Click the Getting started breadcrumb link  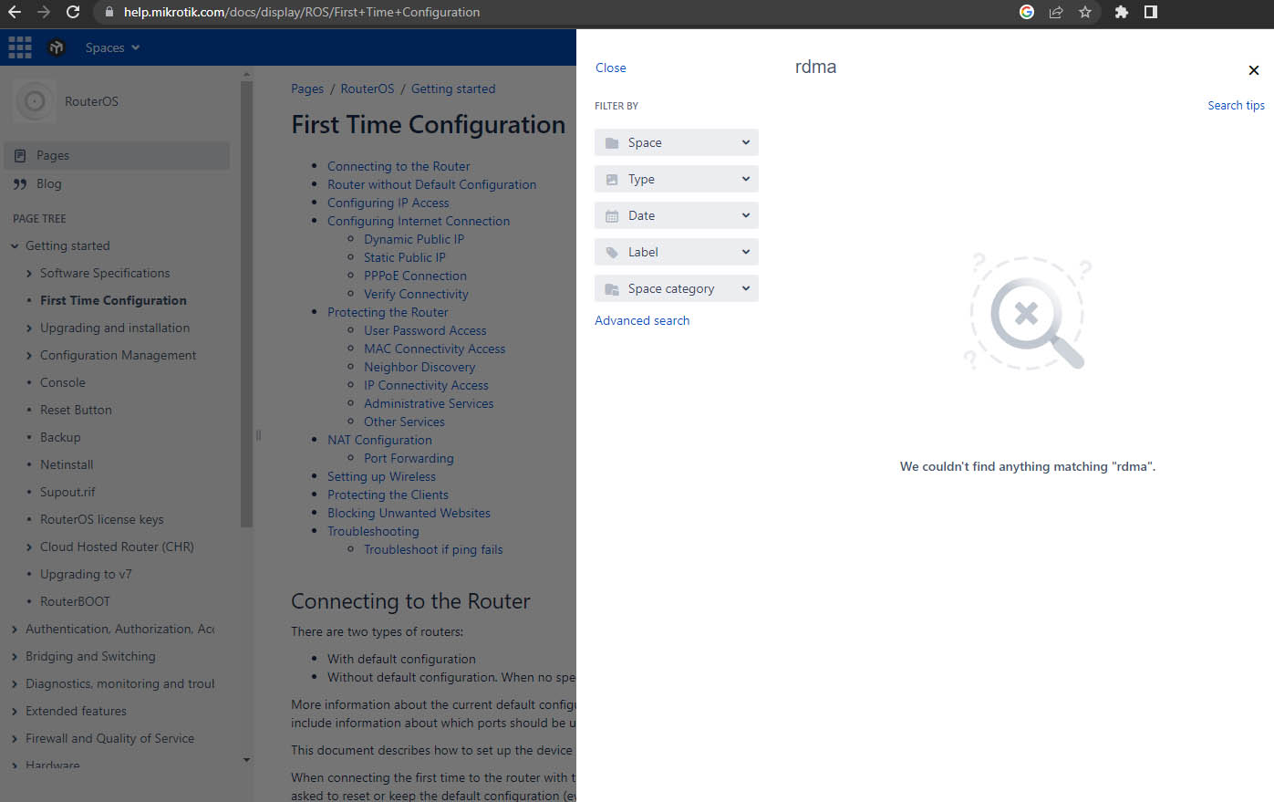tap(453, 89)
